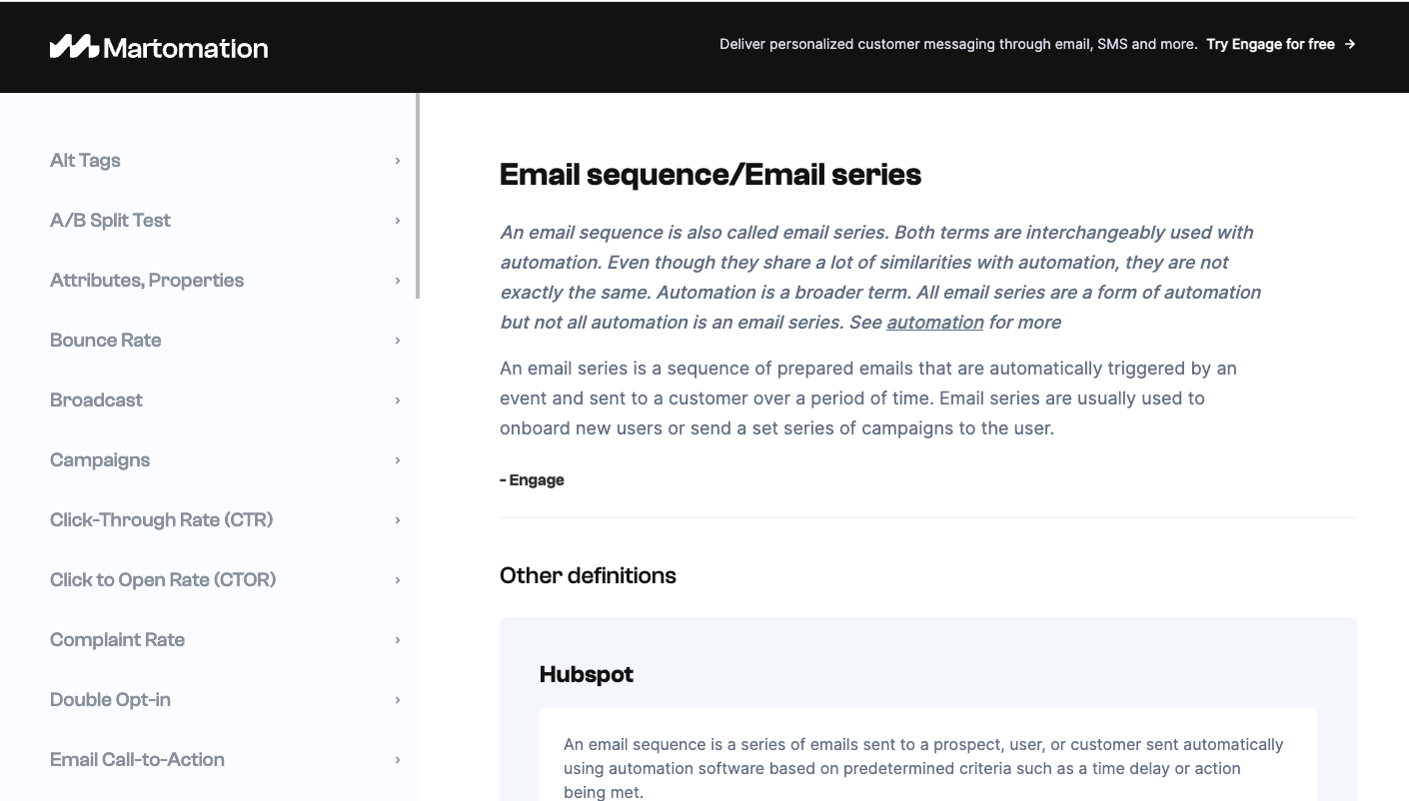The width and height of the screenshot is (1409, 801).
Task: Click the chevron next to A/B Split Test
Action: (398, 221)
